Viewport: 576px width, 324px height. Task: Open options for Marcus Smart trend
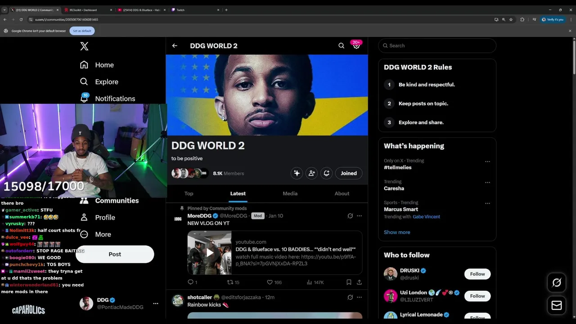pos(487,203)
